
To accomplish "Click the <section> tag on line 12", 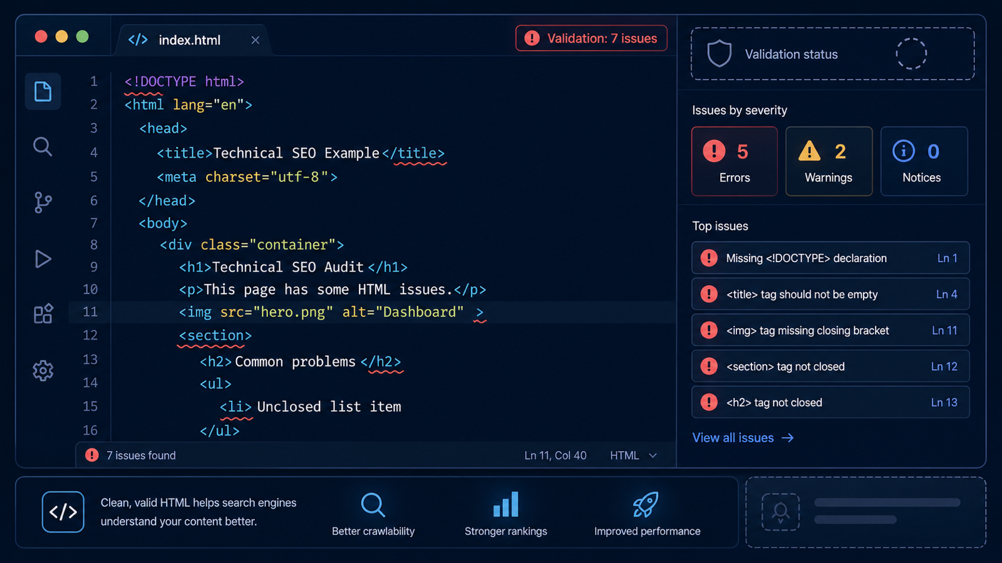I will [215, 336].
